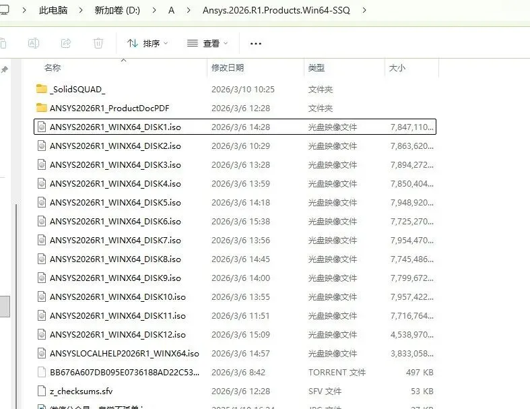Click size value 497 KB
Screen dimensions: 530x409
[x=420, y=372]
